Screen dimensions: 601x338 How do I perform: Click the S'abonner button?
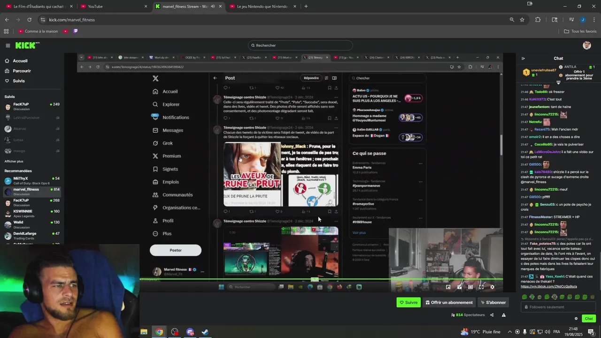[x=493, y=302]
